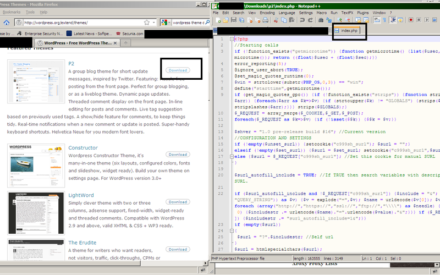
Task: Click the P2 theme screenshot thumbnail
Action: 36,81
